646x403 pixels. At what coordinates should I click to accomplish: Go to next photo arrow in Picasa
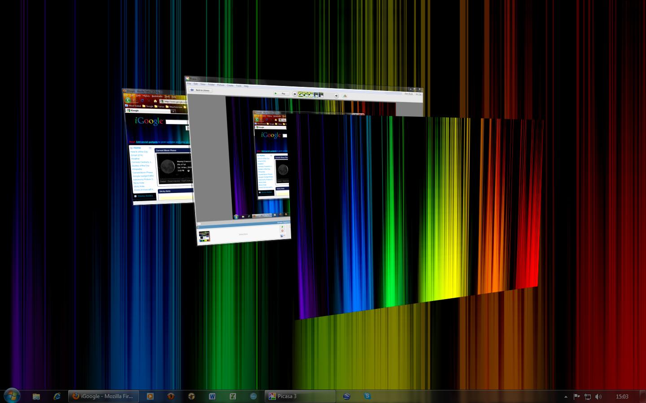[336, 95]
